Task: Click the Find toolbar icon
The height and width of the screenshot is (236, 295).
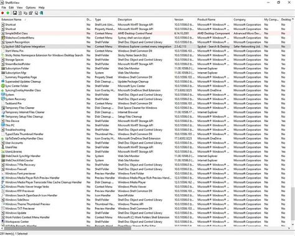Action: coord(36,13)
